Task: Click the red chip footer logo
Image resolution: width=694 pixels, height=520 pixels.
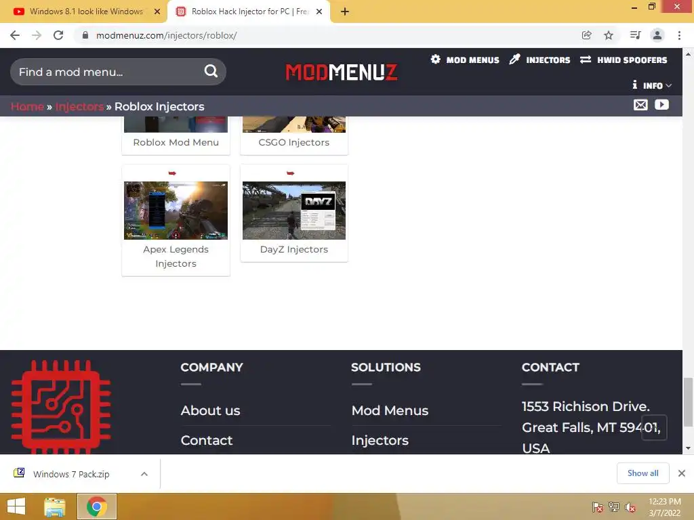Action: (61, 407)
